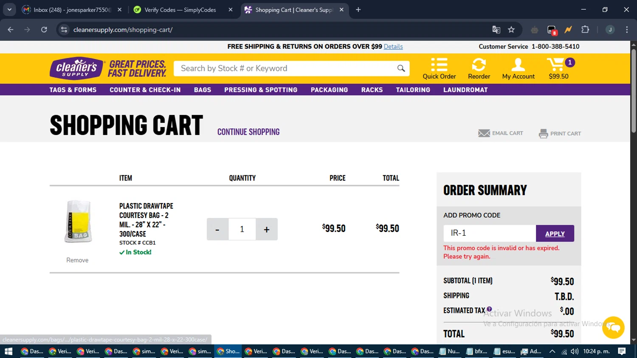Open the browser extensions puzzle icon

[x=585, y=30]
